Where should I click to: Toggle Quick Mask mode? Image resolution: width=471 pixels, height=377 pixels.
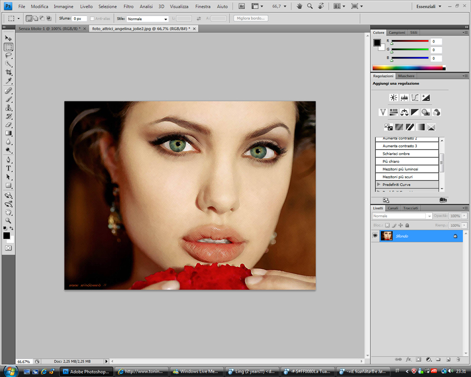point(8,248)
